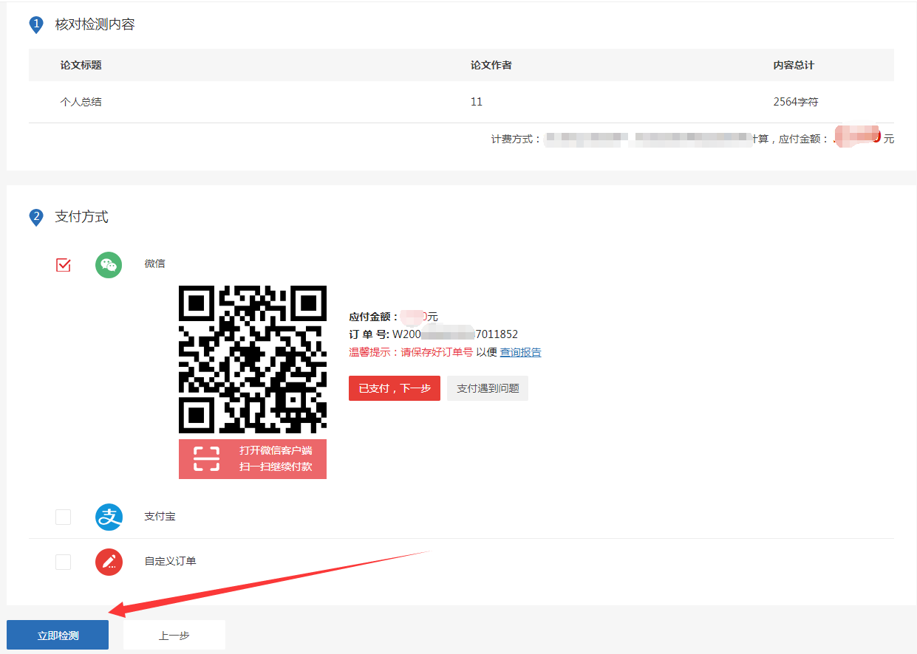Click the WeChat payment QR code
This screenshot has height=654, width=917.
[x=252, y=359]
